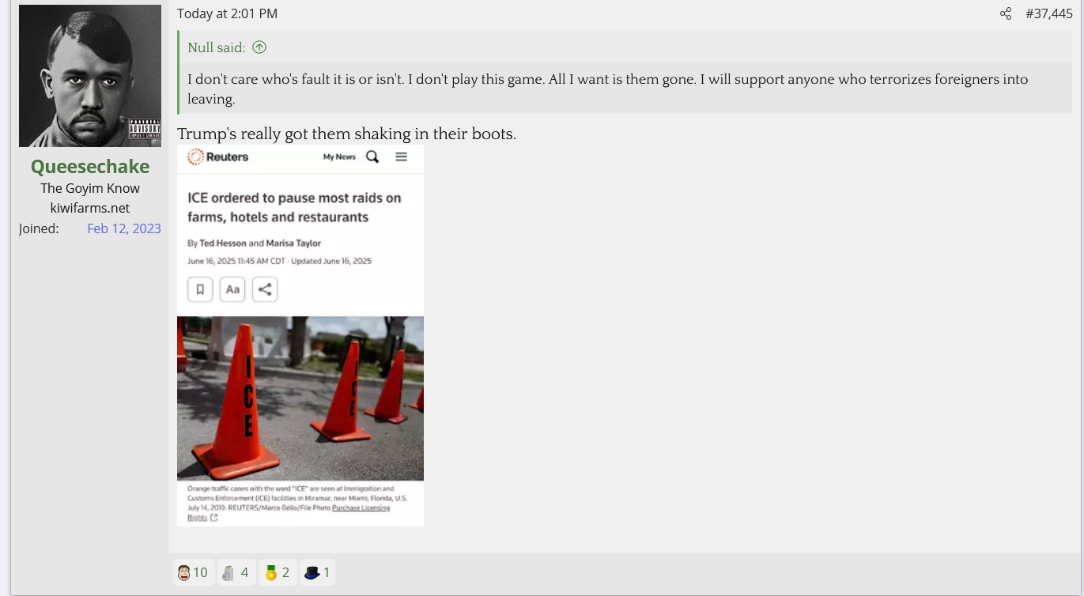Viewport: 1084px width, 596px height.
Task: Click the Feb 12, 2023 join date
Action: (x=124, y=228)
